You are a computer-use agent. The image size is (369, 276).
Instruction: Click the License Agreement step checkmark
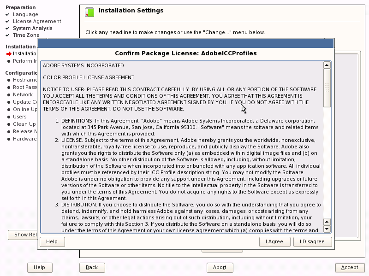point(7,21)
